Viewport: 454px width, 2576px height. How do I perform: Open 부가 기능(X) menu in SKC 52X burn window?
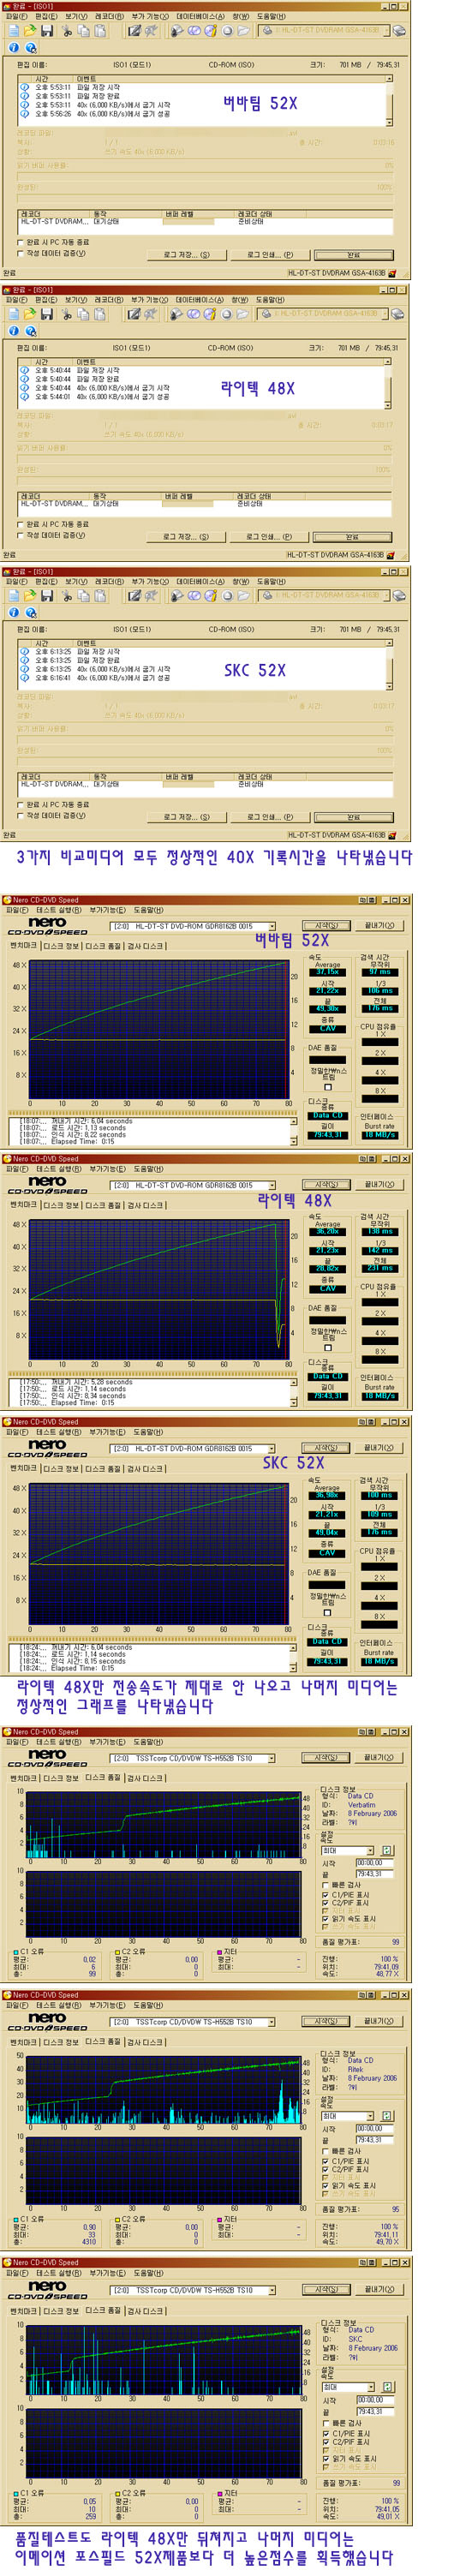[151, 582]
